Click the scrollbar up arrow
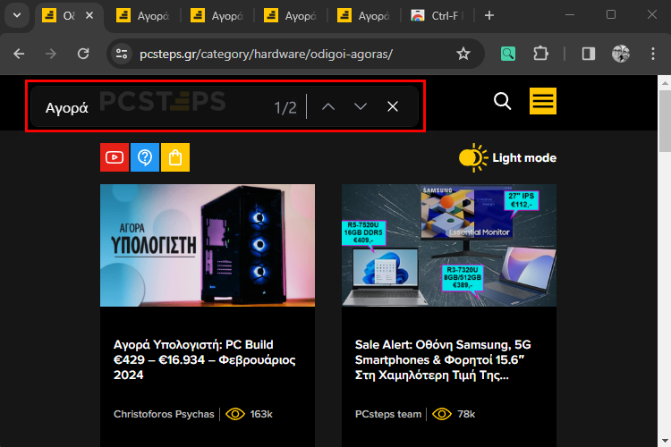Image resolution: width=671 pixels, height=447 pixels. click(x=665, y=83)
